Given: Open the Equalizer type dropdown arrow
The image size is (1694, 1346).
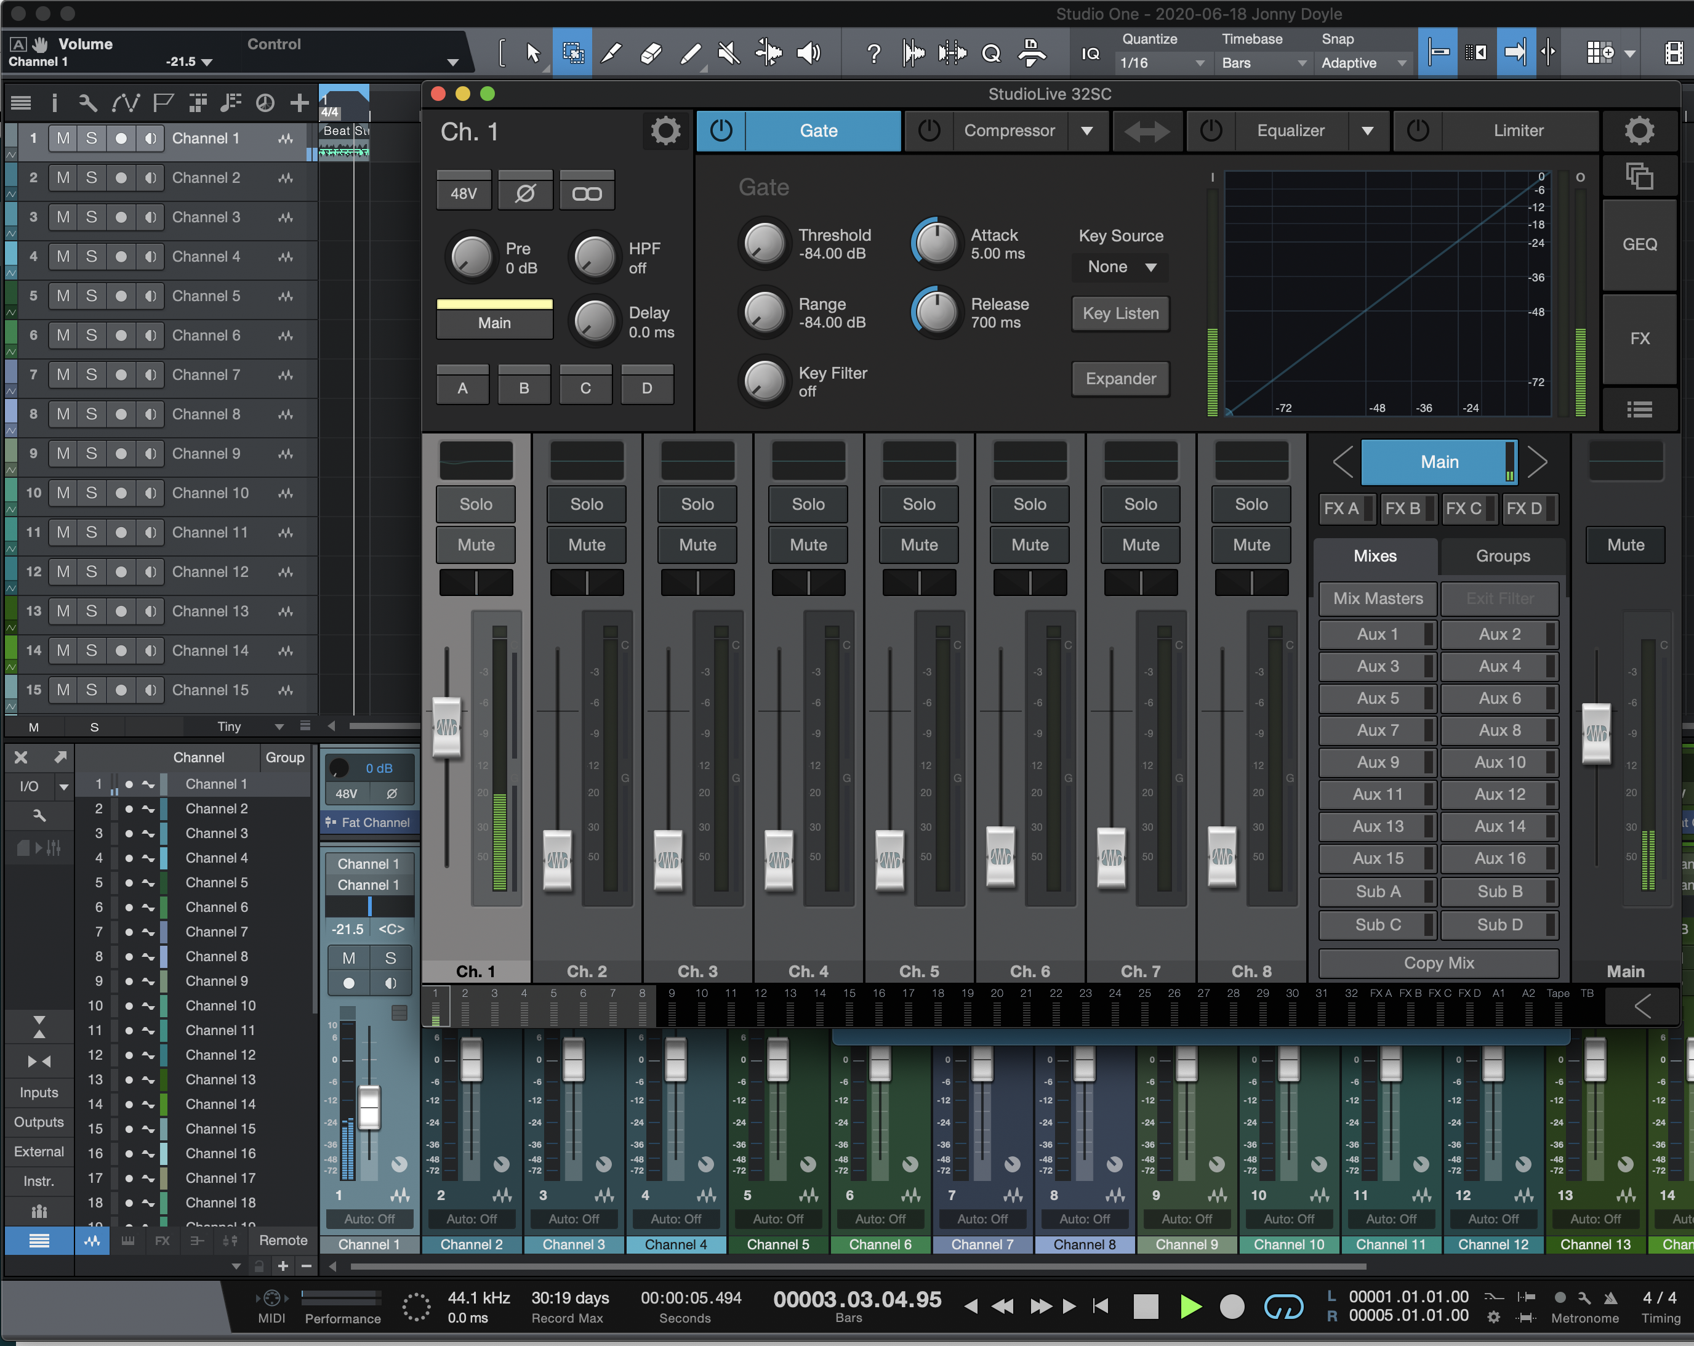Looking at the screenshot, I should [1367, 131].
